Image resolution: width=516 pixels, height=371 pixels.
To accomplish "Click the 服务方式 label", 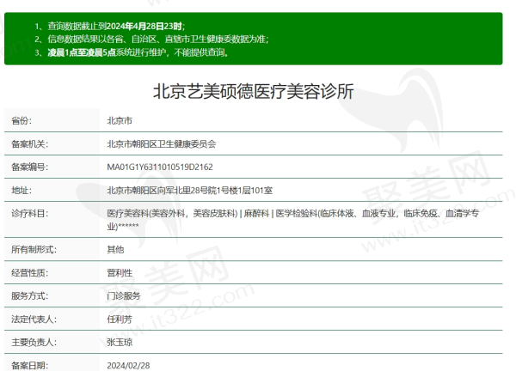I will click(30, 295).
